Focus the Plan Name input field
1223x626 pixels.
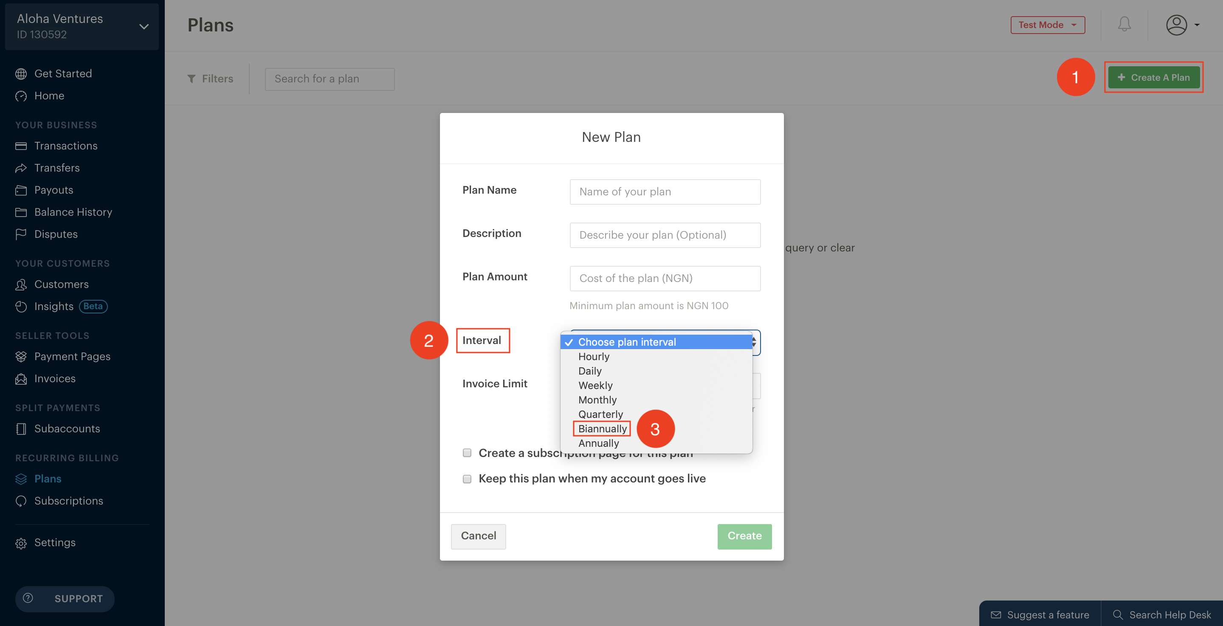coord(665,192)
